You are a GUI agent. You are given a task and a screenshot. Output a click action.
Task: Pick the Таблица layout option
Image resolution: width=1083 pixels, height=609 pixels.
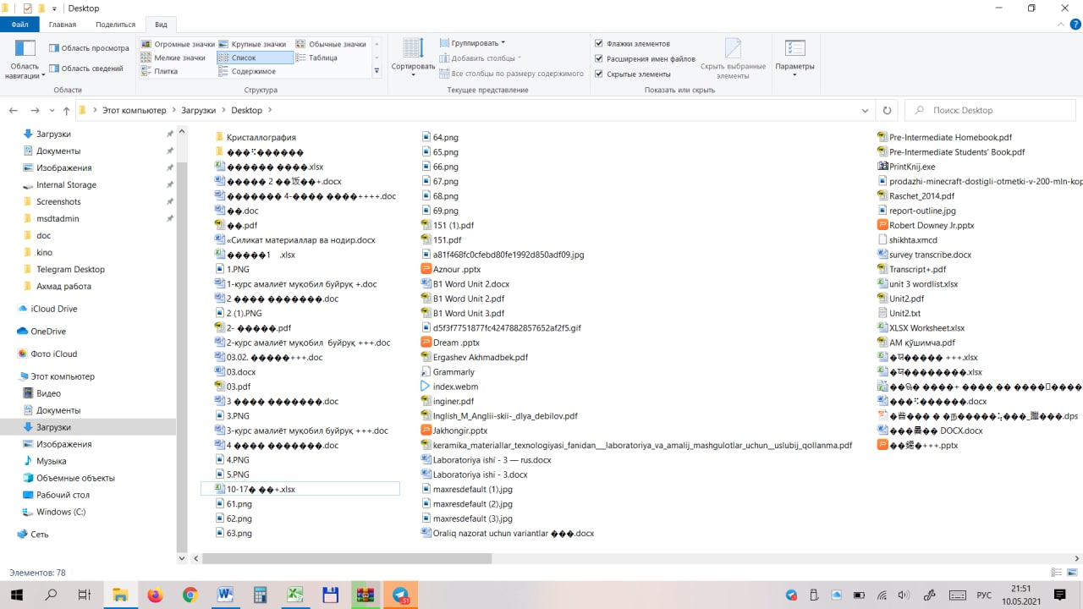pos(316,58)
